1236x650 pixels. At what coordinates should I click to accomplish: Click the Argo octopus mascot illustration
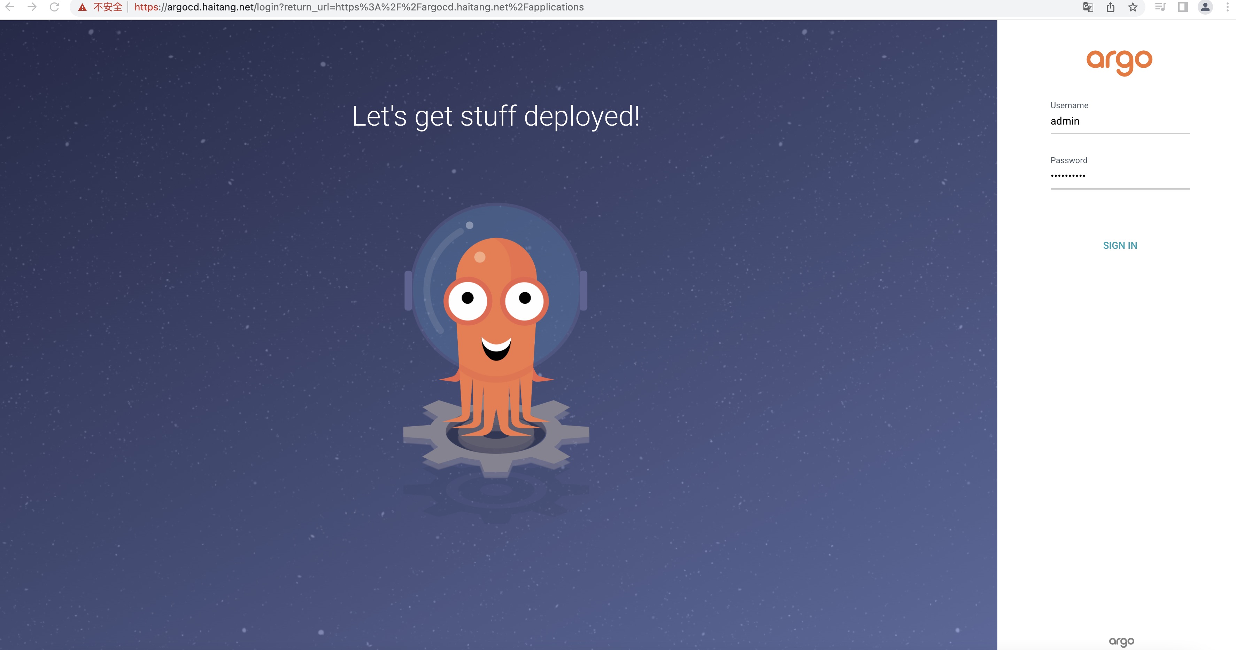[x=496, y=340]
